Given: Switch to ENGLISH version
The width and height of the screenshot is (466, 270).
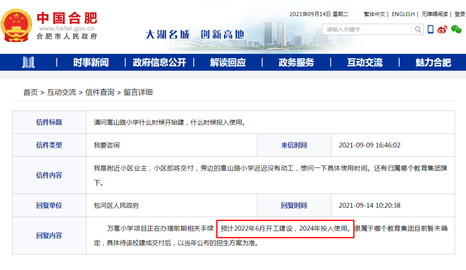Looking at the screenshot, I should coord(403,14).
